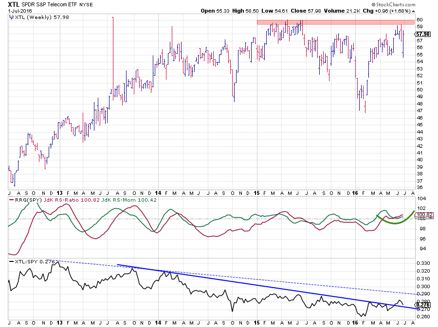The height and width of the screenshot is (327, 438).
Task: Select the 16 year marker on bottom axis
Action: [357, 323]
